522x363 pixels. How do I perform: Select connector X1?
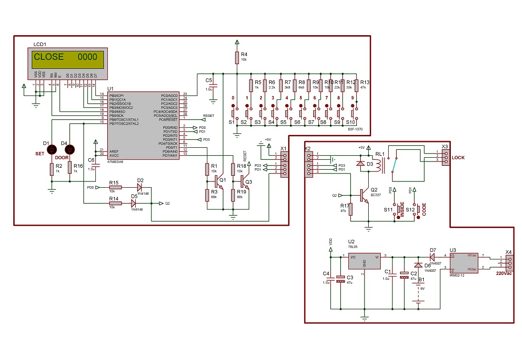tap(284, 165)
